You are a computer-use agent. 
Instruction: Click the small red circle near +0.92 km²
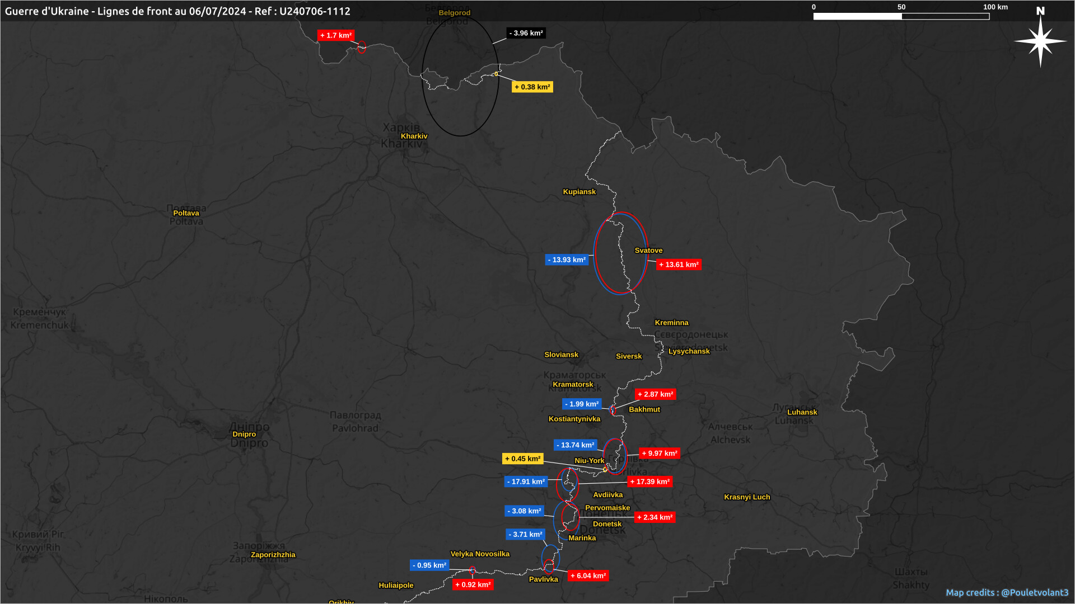[x=473, y=570]
